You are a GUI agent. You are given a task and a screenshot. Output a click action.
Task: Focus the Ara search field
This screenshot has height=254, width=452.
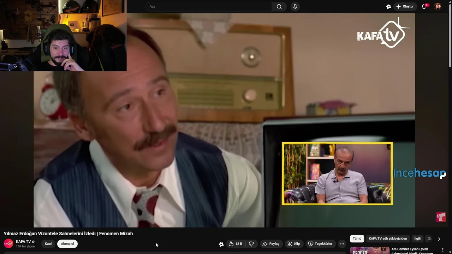(x=209, y=6)
